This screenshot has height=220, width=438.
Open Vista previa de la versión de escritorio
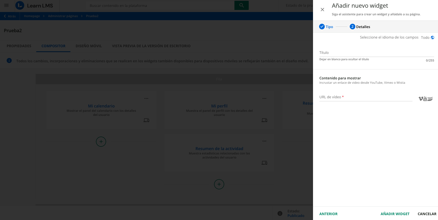point(151,46)
